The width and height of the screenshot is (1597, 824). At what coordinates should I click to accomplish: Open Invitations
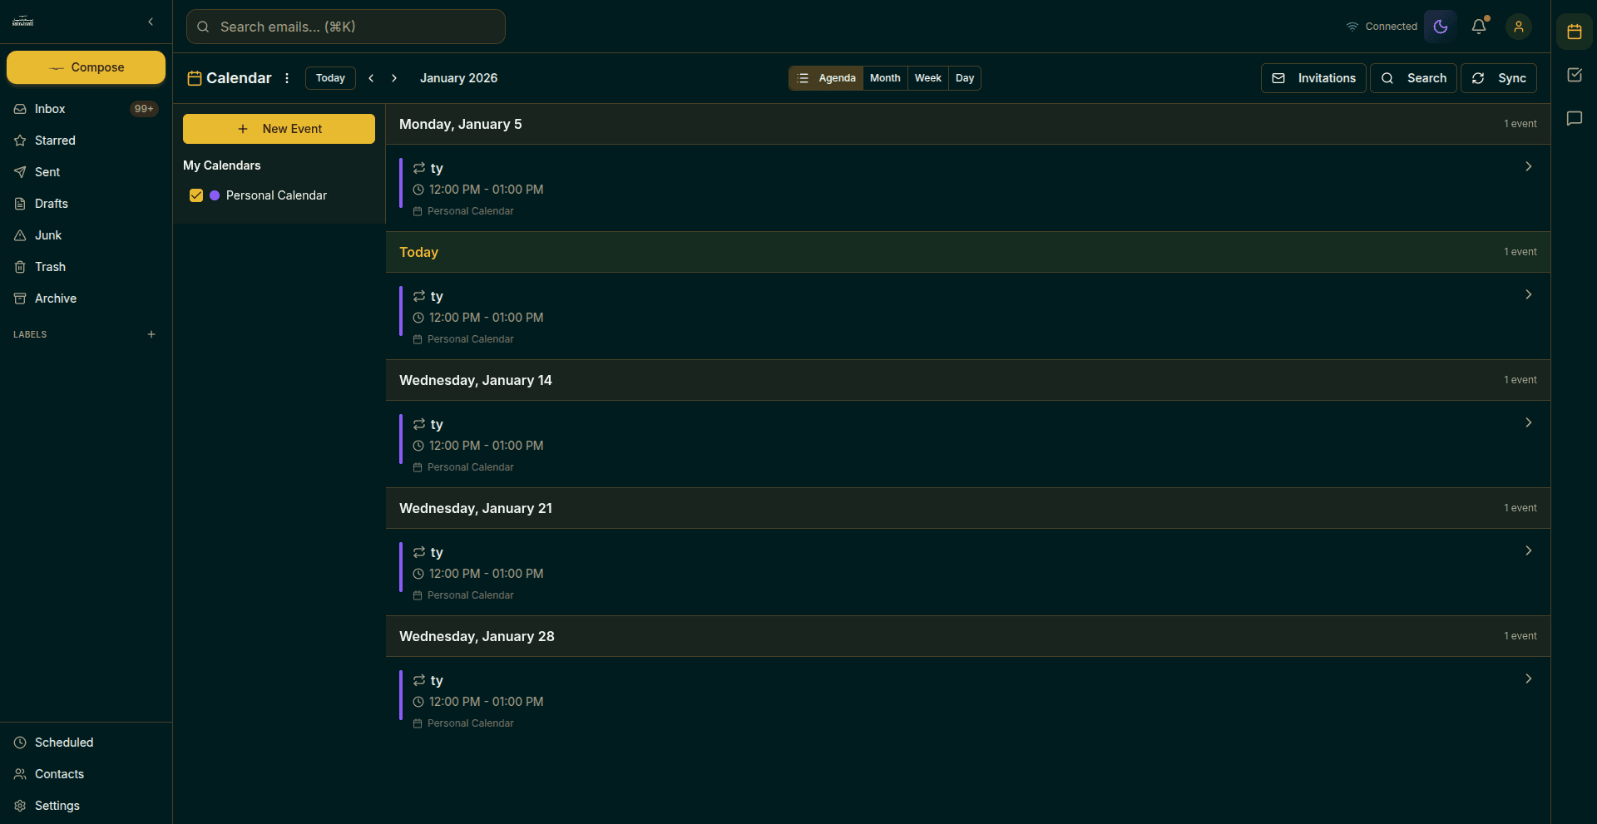[1313, 78]
